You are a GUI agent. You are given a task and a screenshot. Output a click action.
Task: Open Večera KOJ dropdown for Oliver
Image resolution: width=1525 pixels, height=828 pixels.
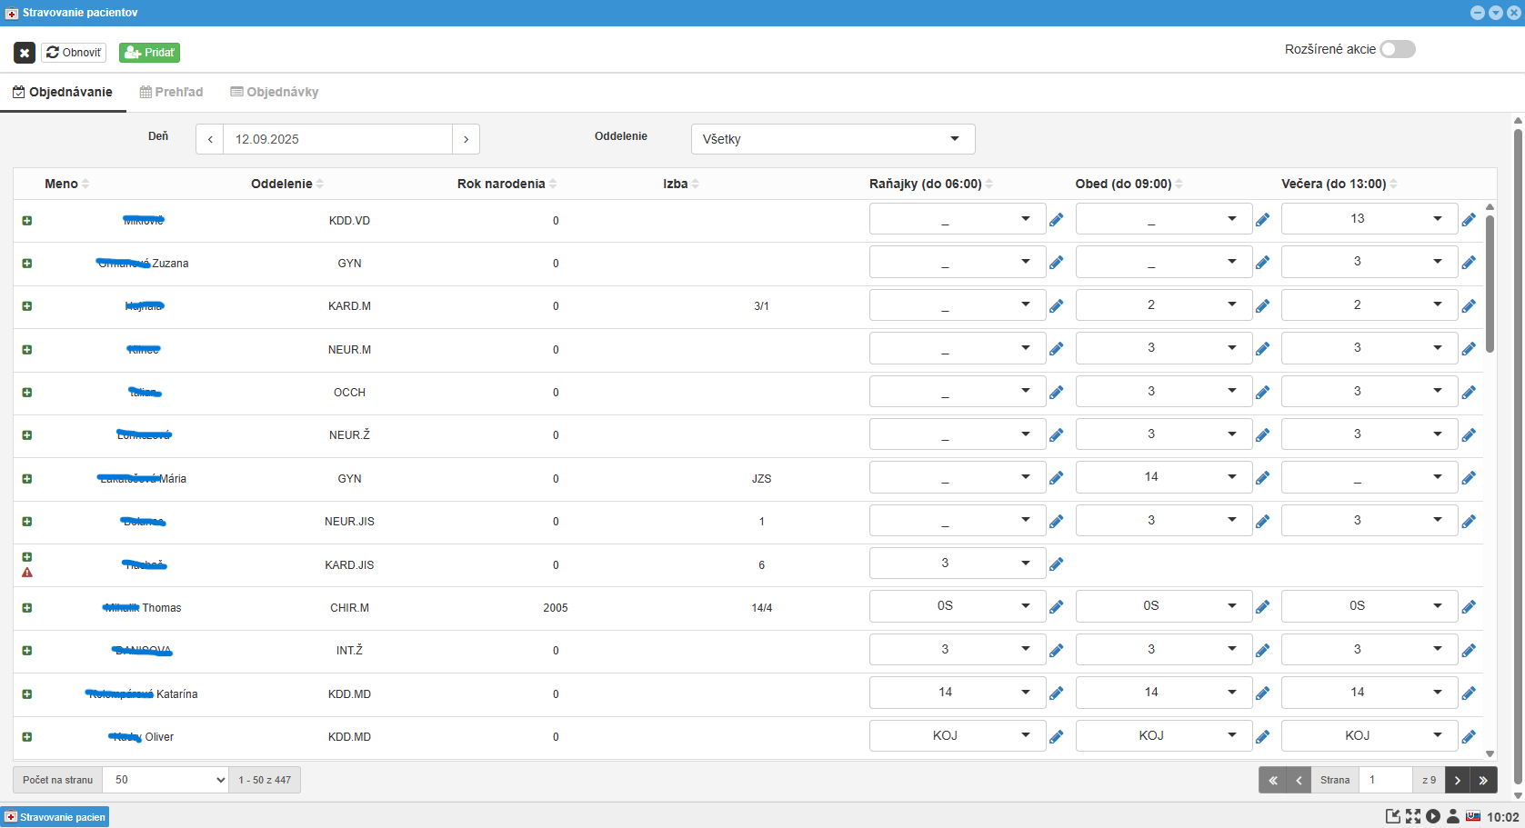[1369, 735]
